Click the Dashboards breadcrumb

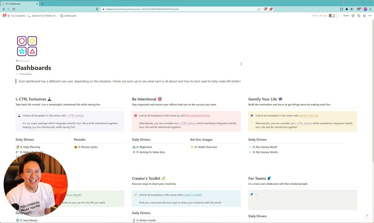[68, 16]
